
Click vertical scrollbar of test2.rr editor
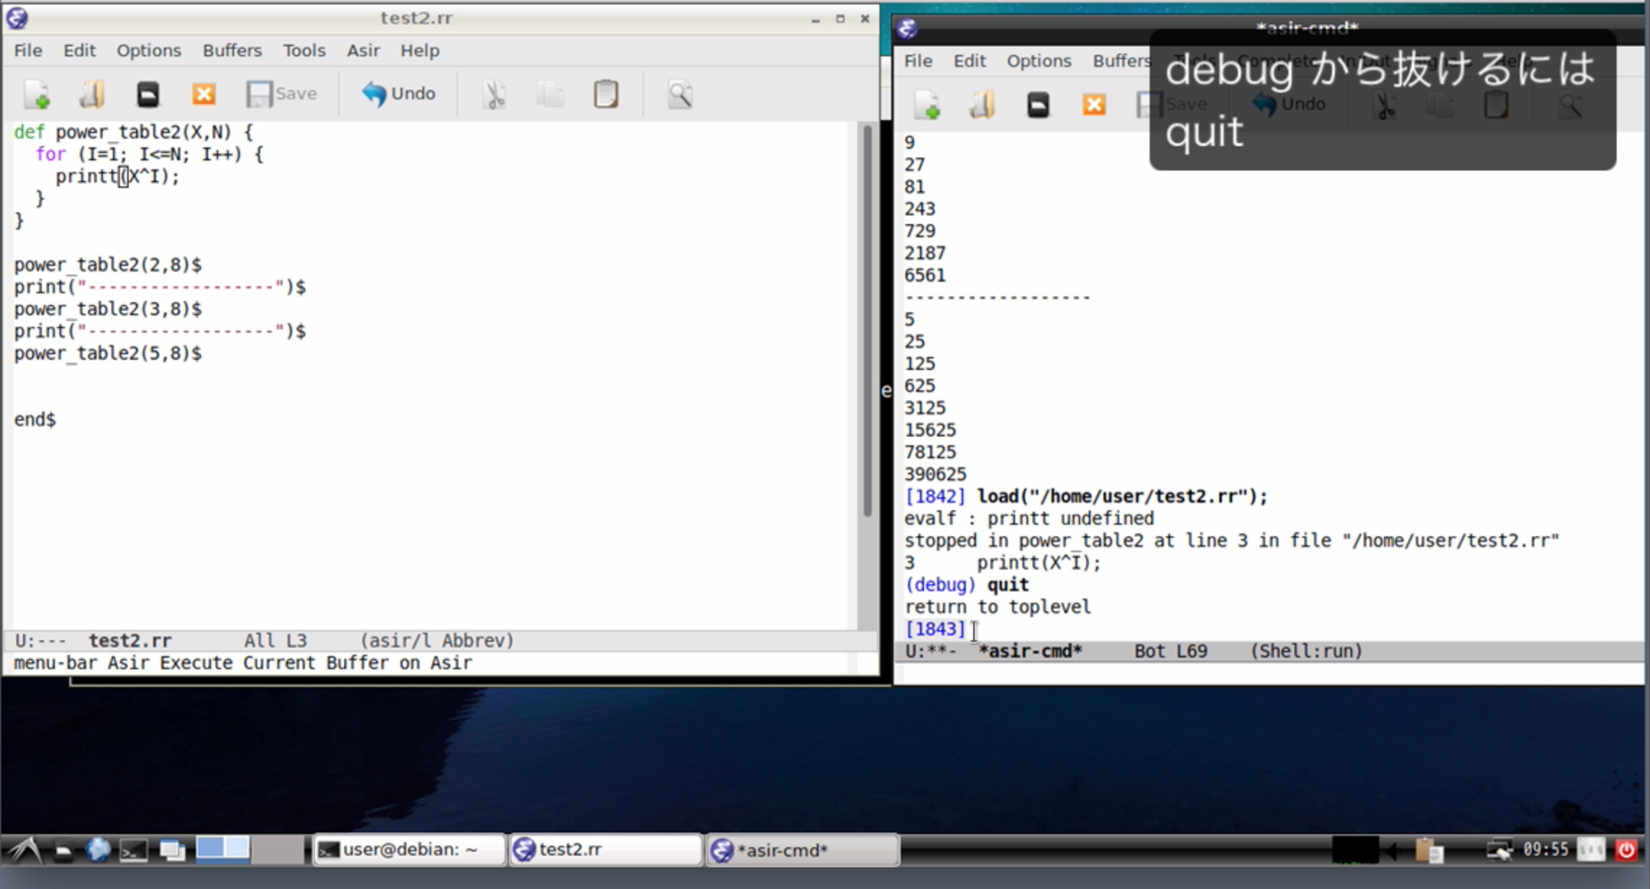(868, 322)
